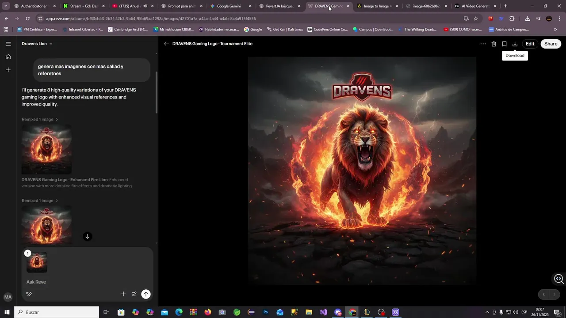The width and height of the screenshot is (566, 318).
Task: Click the floating code panel icon
Action: coord(559,279)
